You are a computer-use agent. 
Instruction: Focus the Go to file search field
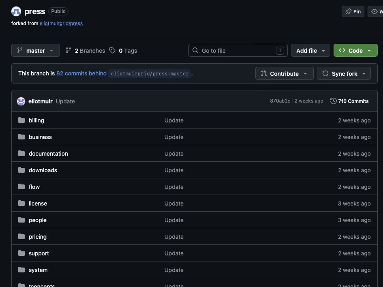(x=238, y=50)
